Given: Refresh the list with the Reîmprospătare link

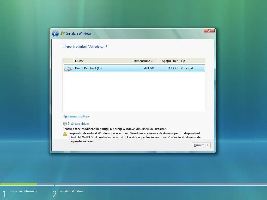Looking at the screenshot, I should [x=78, y=116].
